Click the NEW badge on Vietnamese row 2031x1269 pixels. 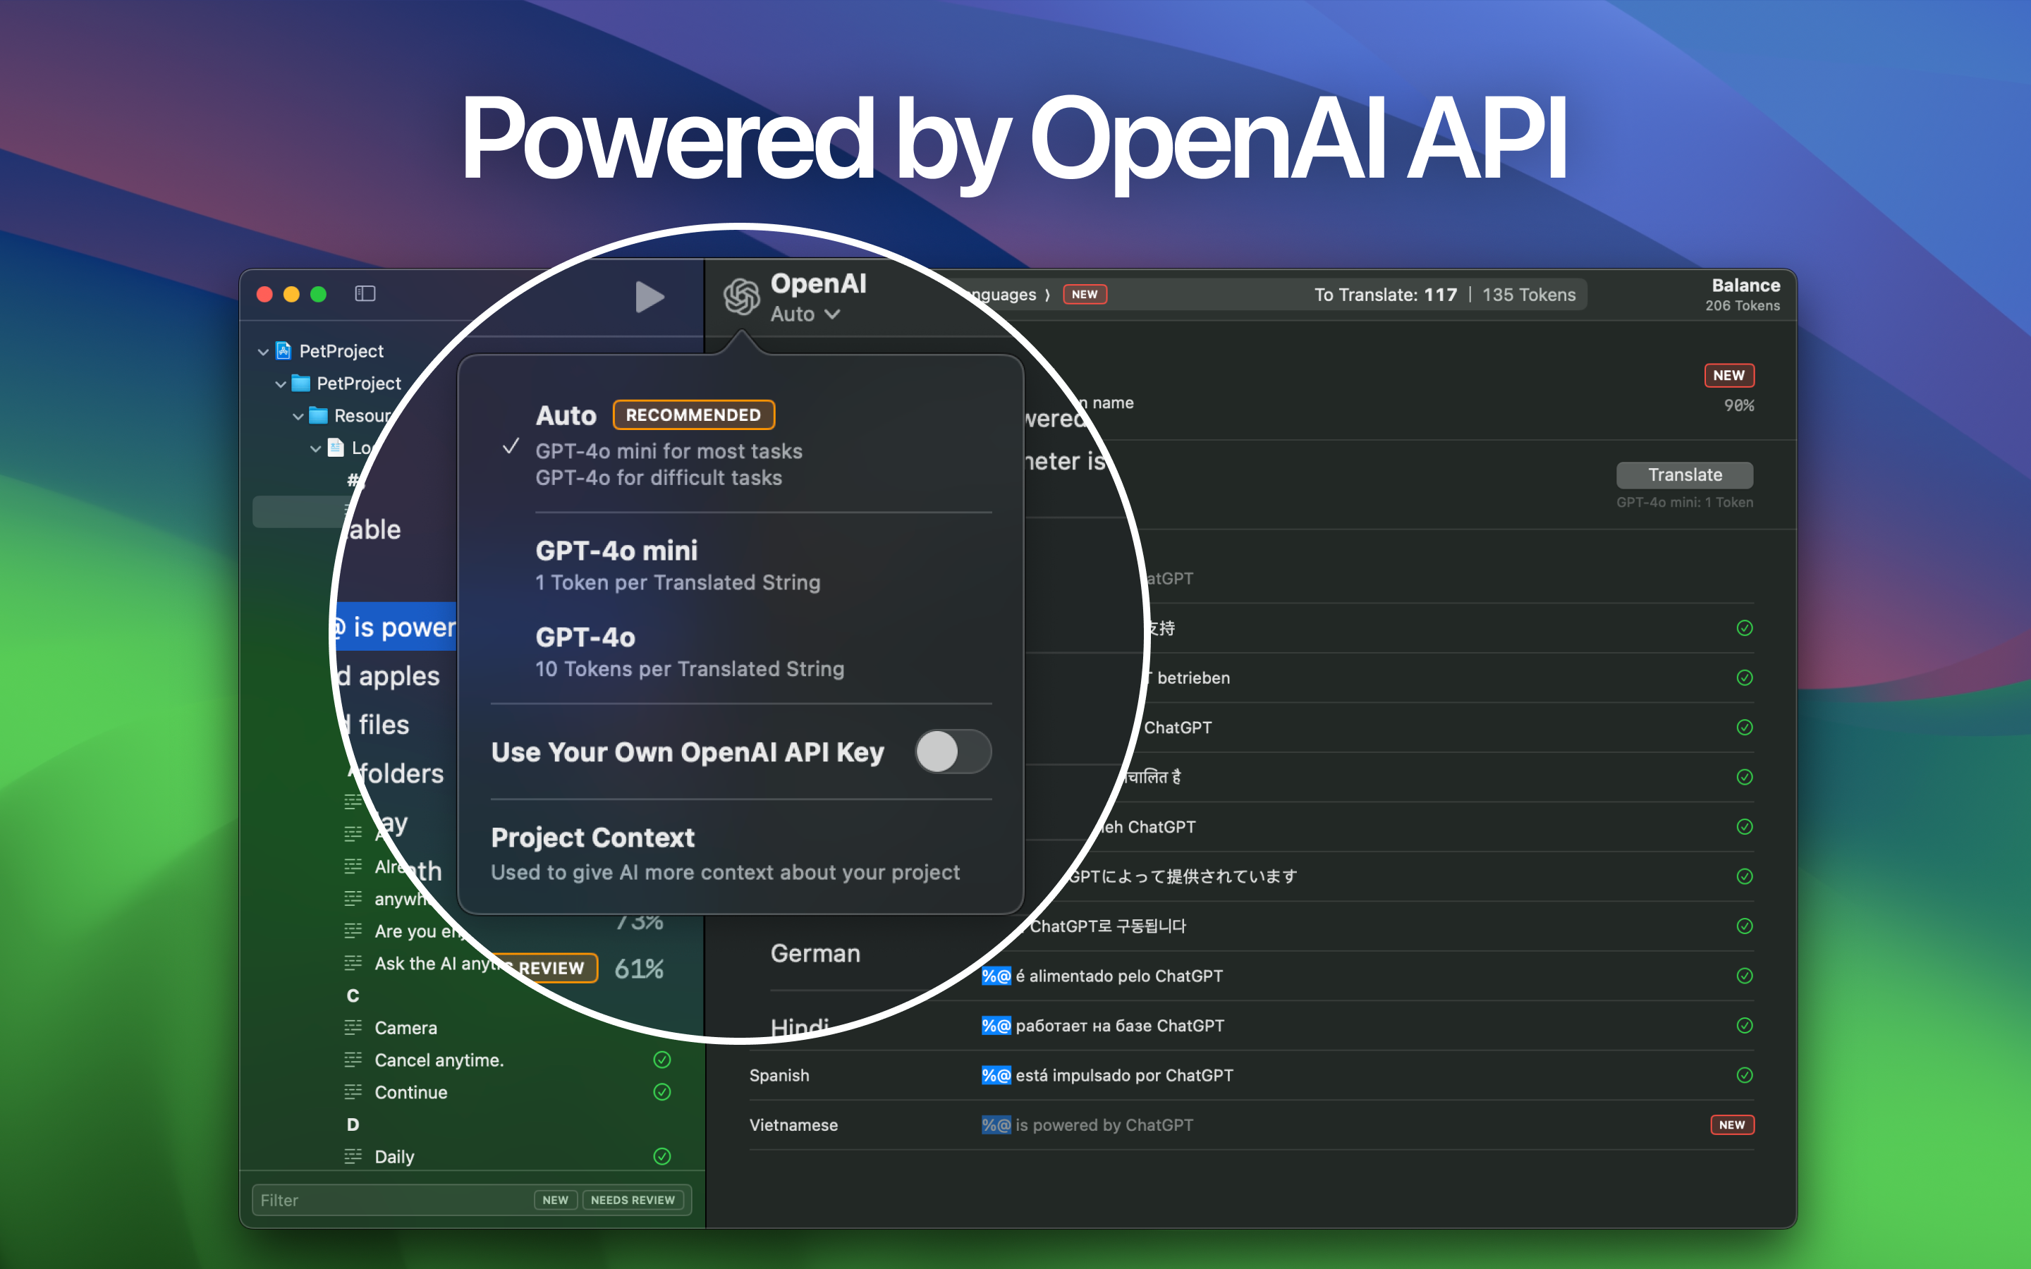[1732, 1124]
